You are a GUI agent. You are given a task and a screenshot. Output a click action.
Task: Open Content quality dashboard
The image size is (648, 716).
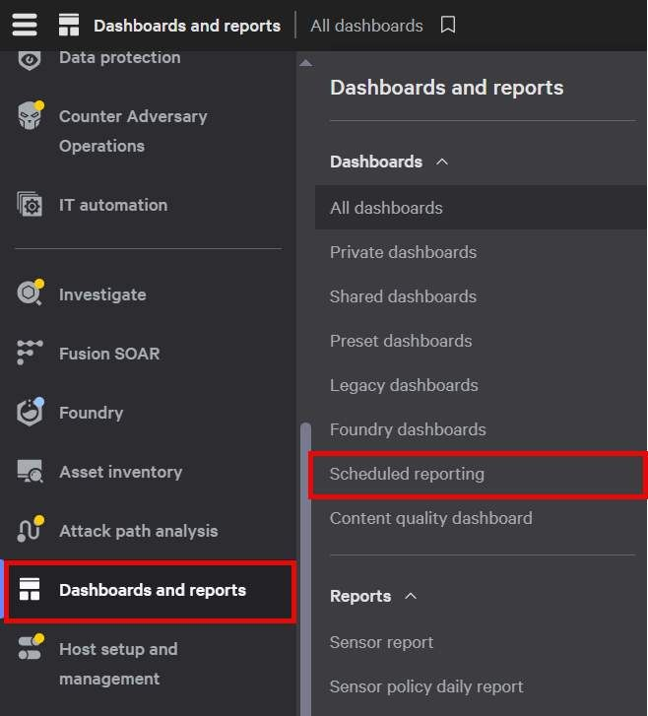click(430, 518)
